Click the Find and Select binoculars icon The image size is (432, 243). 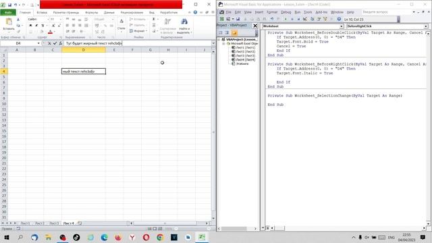(x=184, y=22)
